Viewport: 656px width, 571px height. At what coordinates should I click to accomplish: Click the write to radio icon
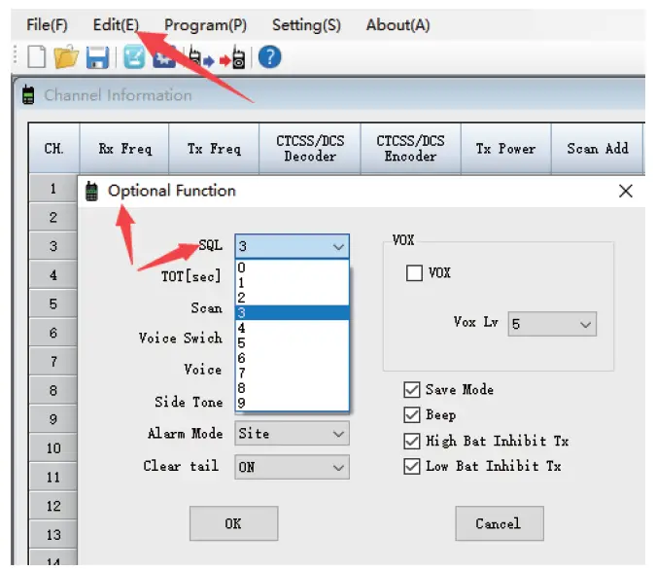click(x=233, y=57)
